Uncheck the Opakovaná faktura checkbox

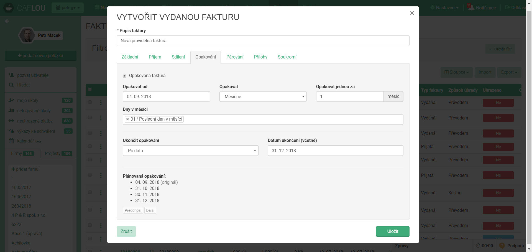tap(125, 76)
